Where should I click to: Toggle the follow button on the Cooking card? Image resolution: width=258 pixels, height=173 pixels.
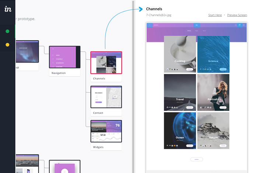click(x=189, y=69)
